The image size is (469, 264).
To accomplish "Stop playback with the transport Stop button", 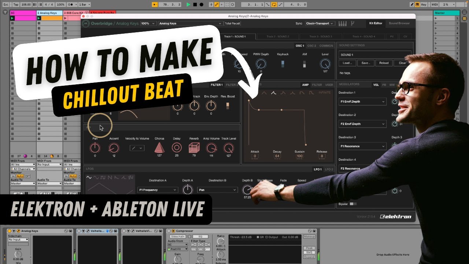I will 195,4.
